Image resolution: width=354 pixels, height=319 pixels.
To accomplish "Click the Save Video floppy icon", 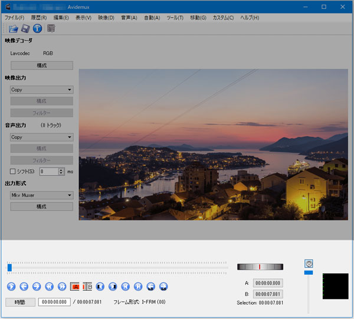I will (25, 28).
